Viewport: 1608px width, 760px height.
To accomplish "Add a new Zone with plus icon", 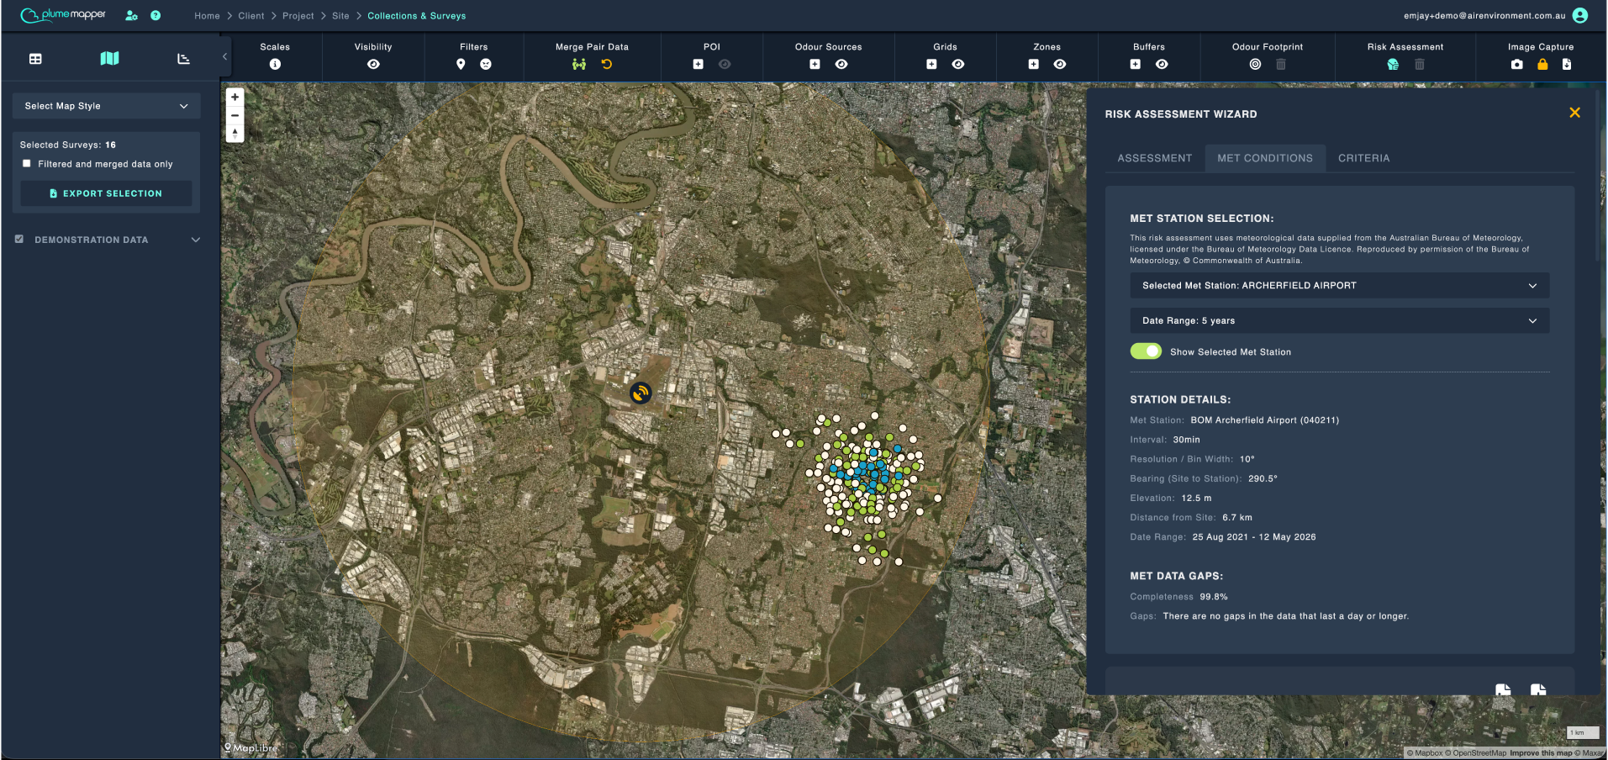I will (1034, 65).
